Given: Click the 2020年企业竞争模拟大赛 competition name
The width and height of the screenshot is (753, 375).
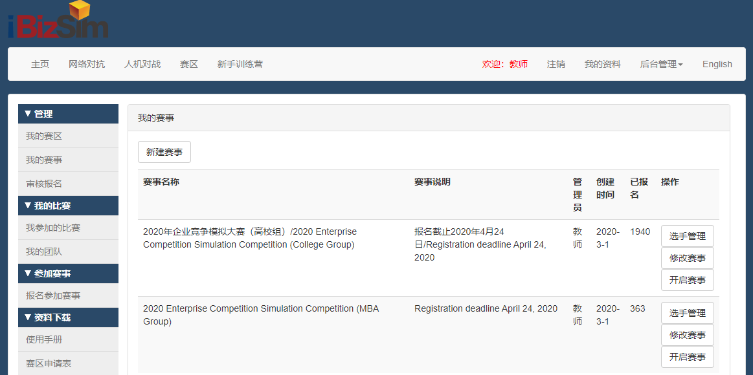Looking at the screenshot, I should click(250, 239).
